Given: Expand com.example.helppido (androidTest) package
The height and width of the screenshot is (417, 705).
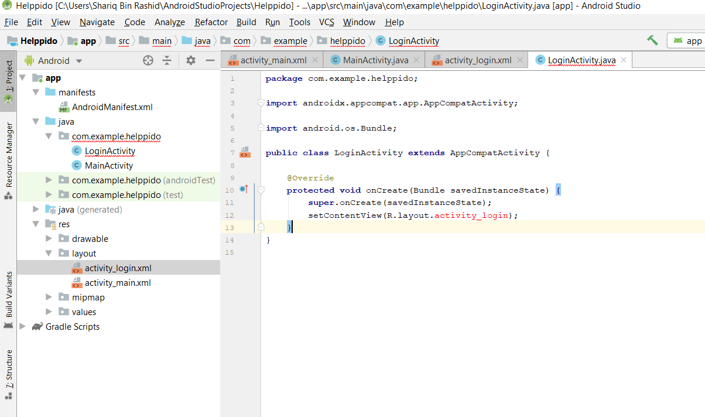Looking at the screenshot, I should coord(49,180).
